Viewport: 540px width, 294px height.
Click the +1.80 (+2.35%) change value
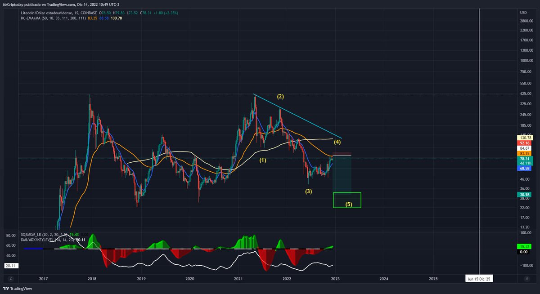[165, 13]
